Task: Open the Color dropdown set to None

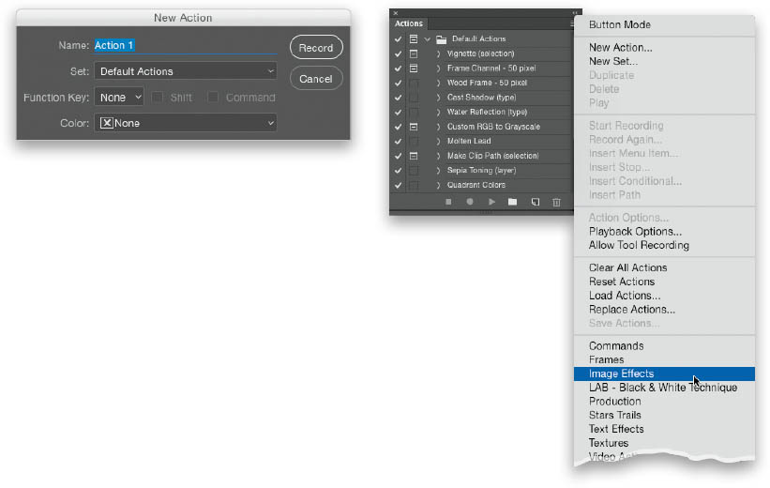Action: (186, 123)
